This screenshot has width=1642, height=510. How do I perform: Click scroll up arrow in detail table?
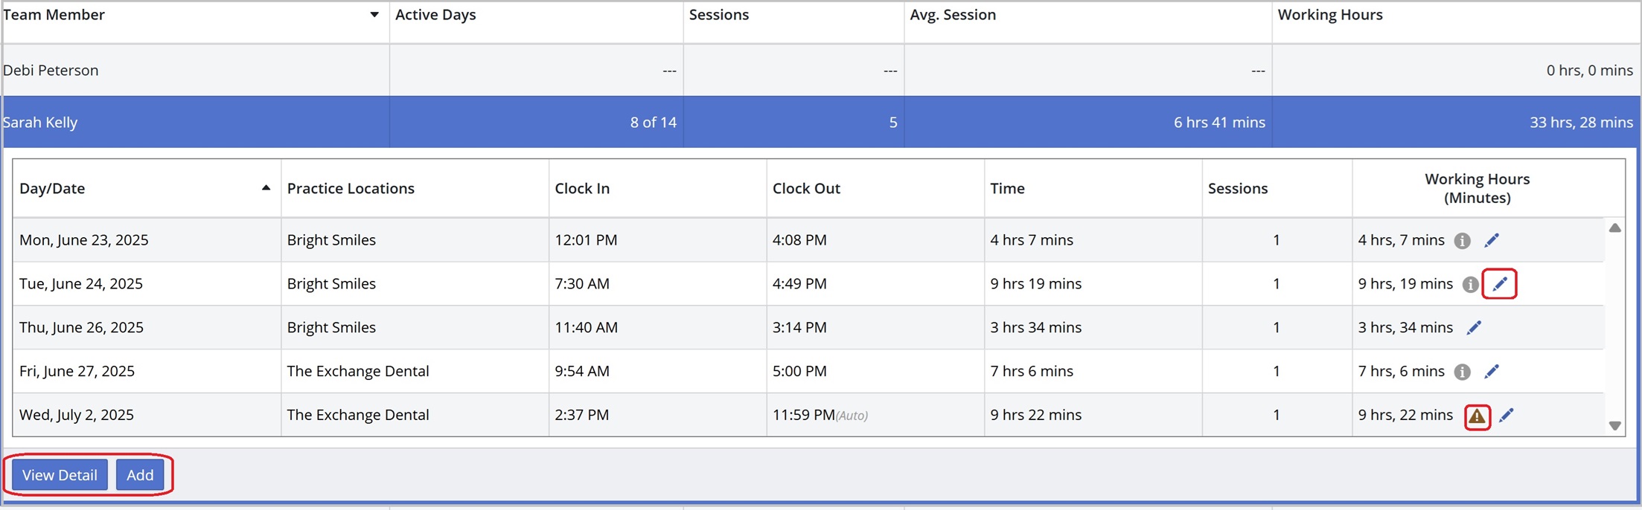(1614, 228)
